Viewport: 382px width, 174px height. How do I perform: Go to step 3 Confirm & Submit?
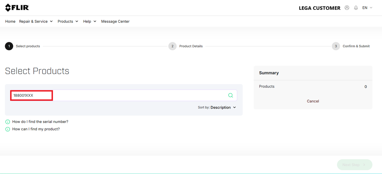pyautogui.click(x=336, y=46)
